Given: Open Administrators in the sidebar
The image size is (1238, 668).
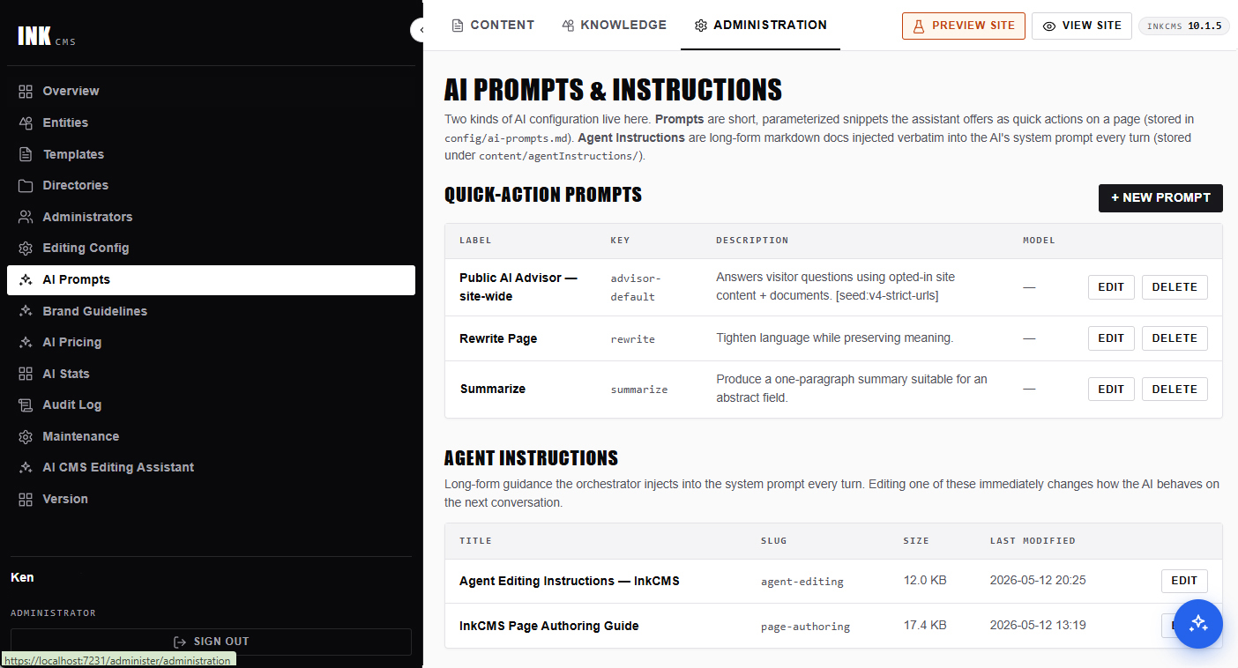Looking at the screenshot, I should pos(211,217).
